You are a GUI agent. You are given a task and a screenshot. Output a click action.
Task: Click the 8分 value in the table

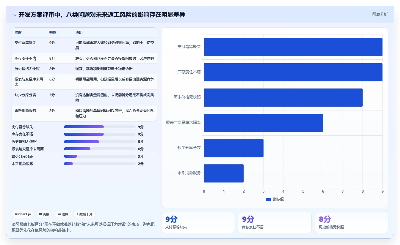[52, 69]
